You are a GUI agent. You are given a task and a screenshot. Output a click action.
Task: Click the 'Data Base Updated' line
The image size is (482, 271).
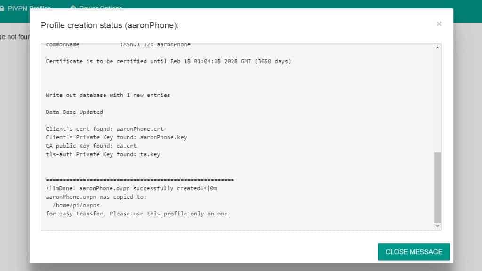[74, 112]
